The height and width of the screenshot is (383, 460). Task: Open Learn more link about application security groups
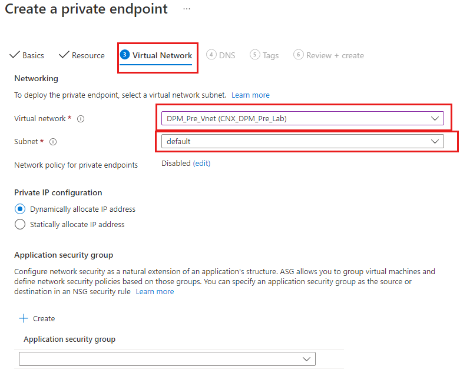pos(155,291)
